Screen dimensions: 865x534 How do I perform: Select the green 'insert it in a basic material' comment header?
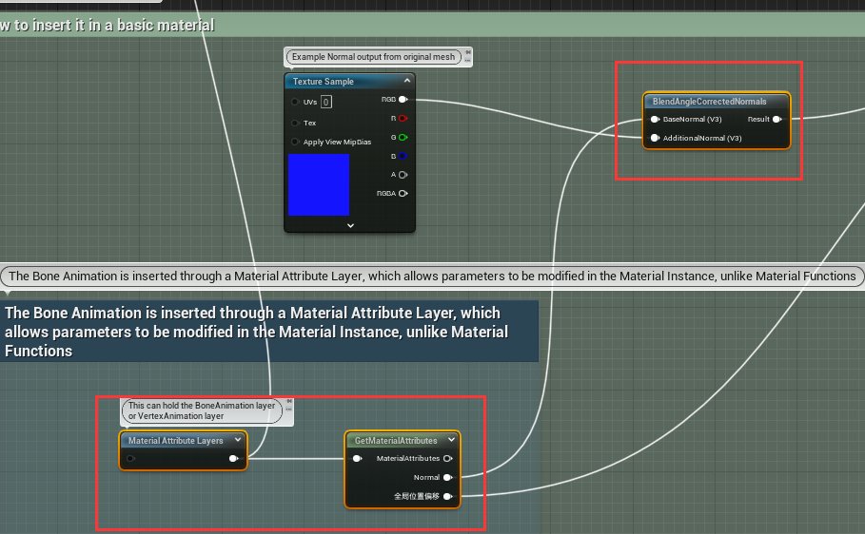432,26
